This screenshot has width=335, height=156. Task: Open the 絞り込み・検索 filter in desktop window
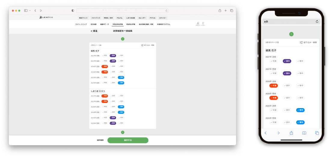point(148,45)
